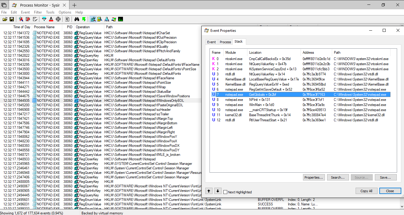
Task: Click the up arrow in Stack navigation
Action: click(209, 191)
